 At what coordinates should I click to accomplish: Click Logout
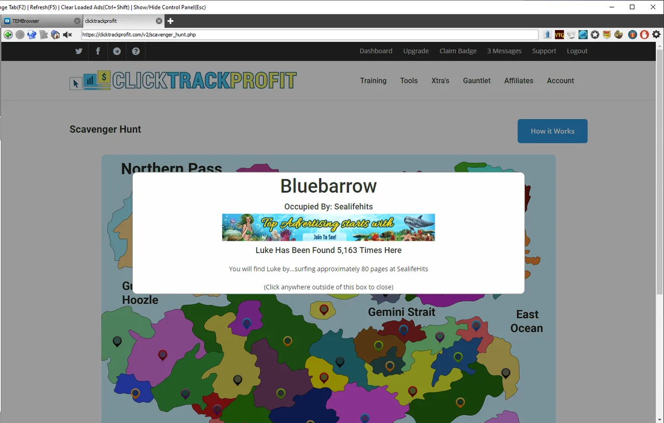[x=577, y=51]
